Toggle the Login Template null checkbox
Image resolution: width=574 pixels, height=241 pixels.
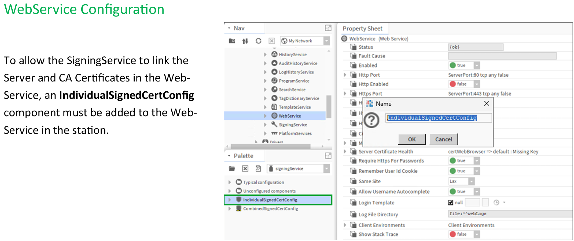(x=451, y=203)
